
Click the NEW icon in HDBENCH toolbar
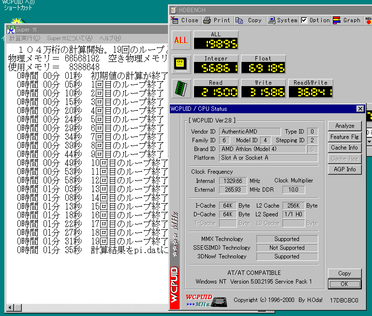tap(369, 20)
